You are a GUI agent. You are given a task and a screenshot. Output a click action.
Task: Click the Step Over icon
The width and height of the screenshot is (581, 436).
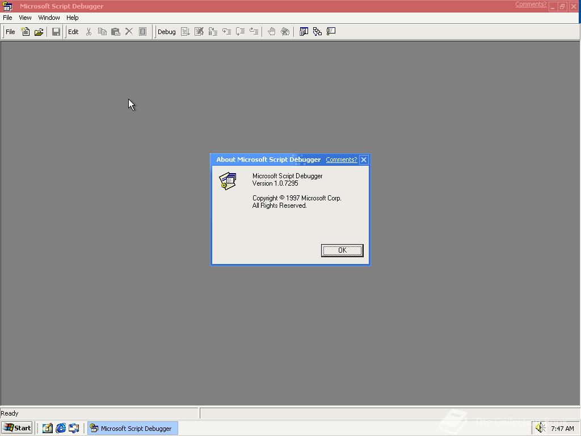point(240,32)
